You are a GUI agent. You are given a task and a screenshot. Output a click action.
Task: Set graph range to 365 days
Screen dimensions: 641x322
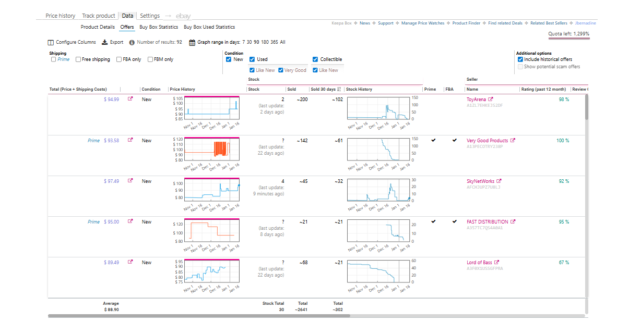(x=274, y=42)
